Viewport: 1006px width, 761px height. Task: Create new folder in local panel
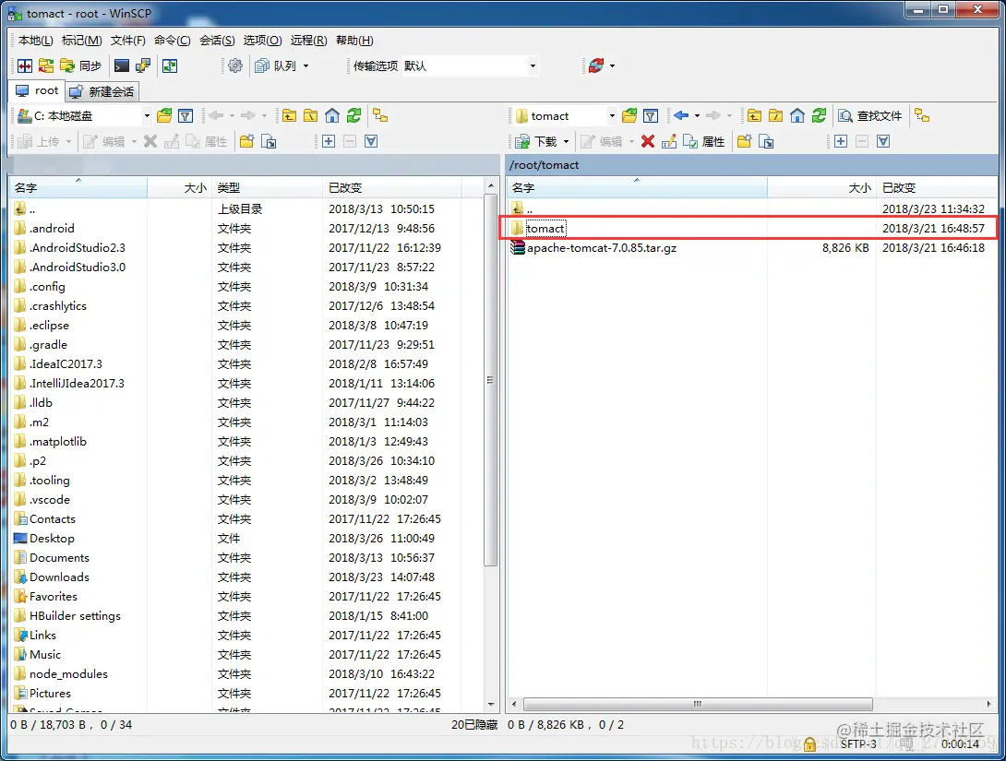(247, 141)
